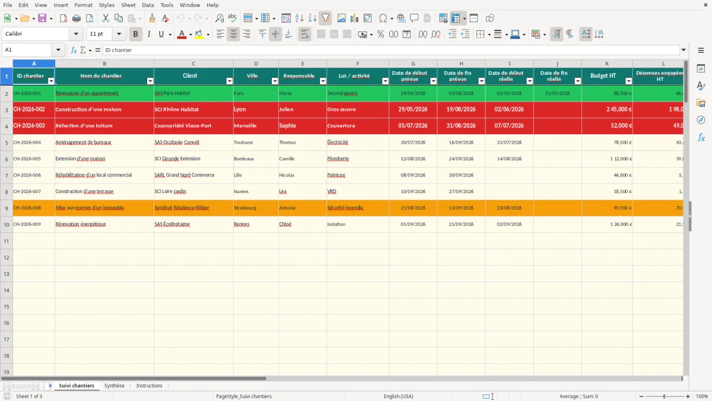Viewport: 712px width, 401px height.
Task: Open the Function Wizard fx icon
Action: 74,50
